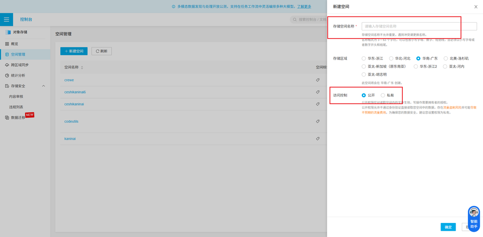The width and height of the screenshot is (483, 237).
Task: Follow the 了解更多 banner link
Action: (304, 7)
